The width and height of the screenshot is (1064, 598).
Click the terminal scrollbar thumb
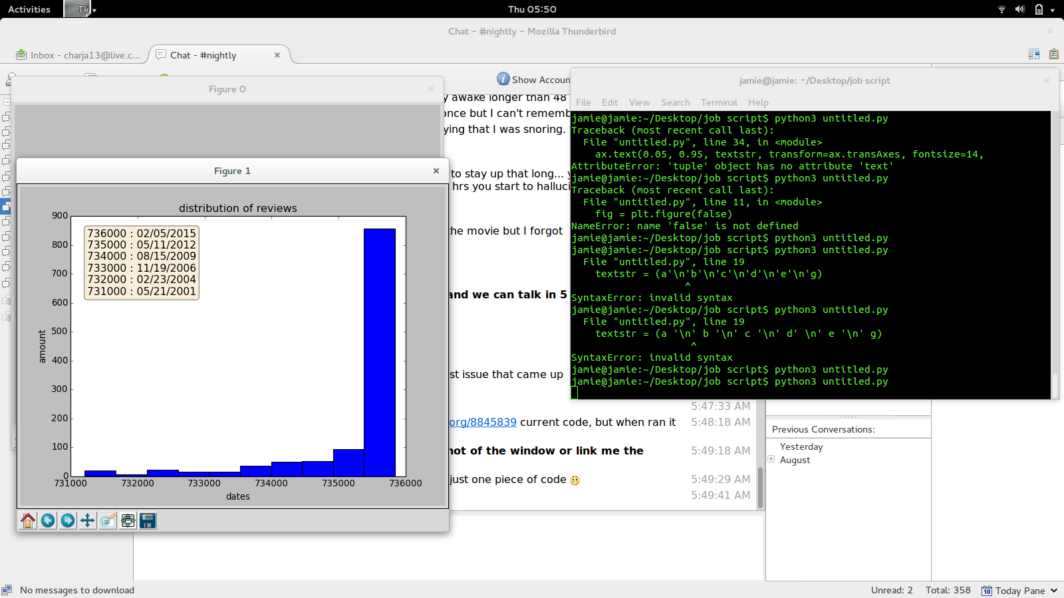(1055, 385)
